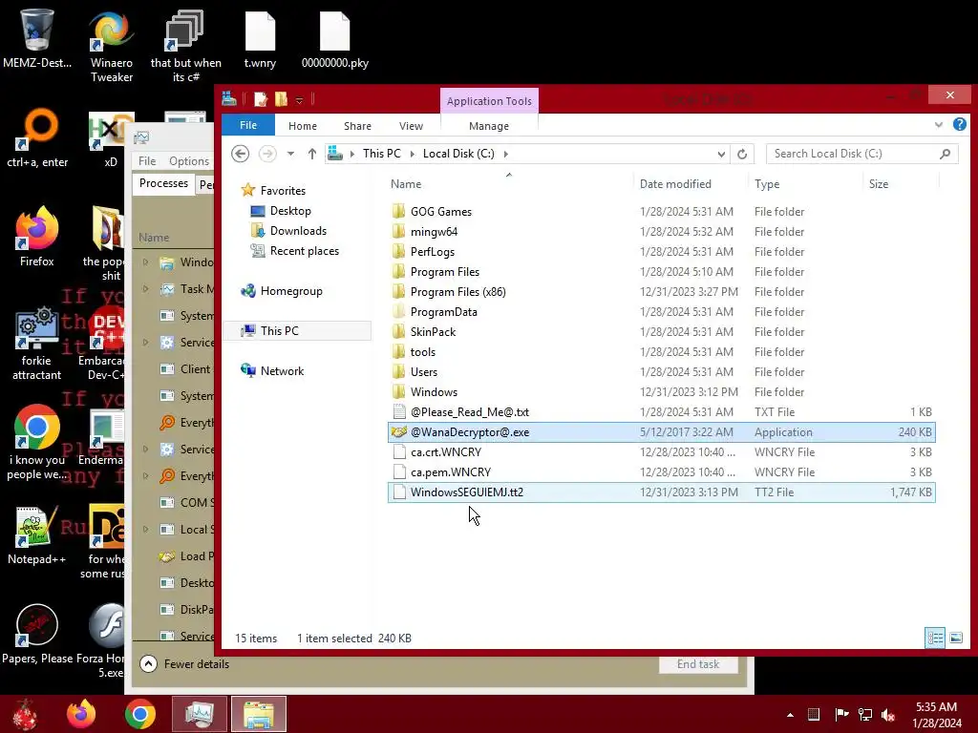Select the 00000000.pky desktop file

point(335,38)
